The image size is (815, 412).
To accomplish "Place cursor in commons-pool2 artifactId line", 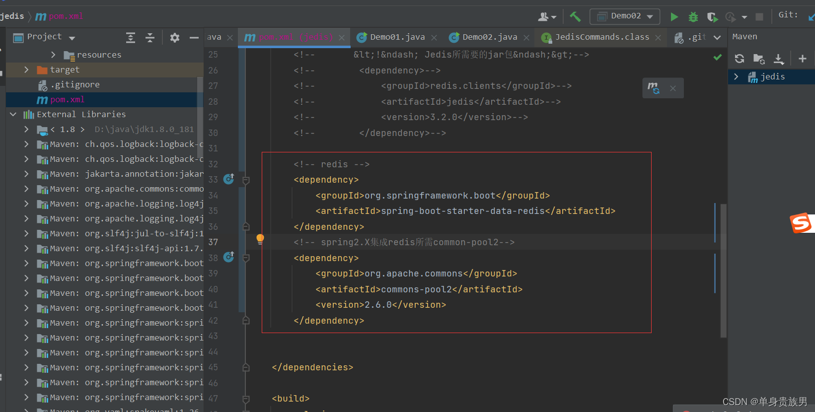I will point(419,289).
